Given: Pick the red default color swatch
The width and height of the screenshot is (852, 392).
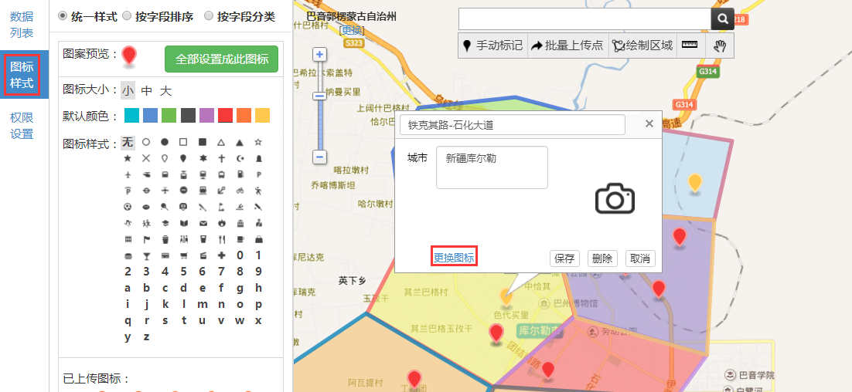Looking at the screenshot, I should point(225,116).
